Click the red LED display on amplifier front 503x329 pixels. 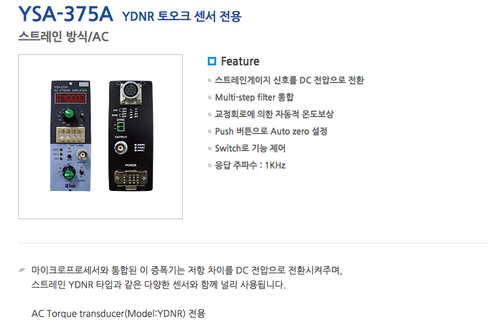pyautogui.click(x=71, y=98)
